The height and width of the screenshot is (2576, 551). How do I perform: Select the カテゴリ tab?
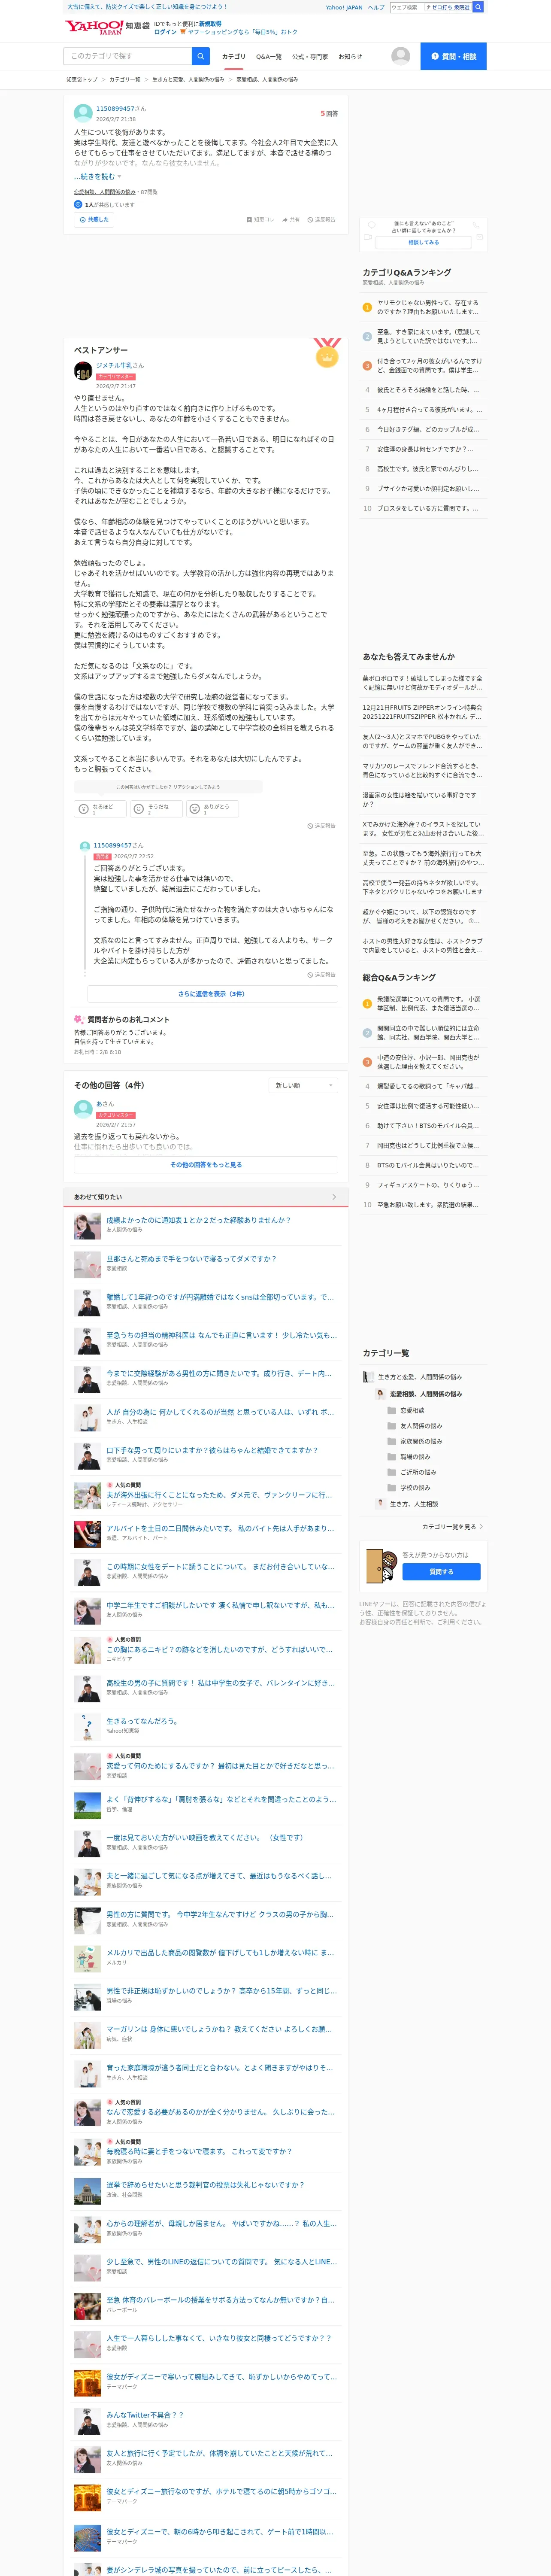click(x=233, y=57)
